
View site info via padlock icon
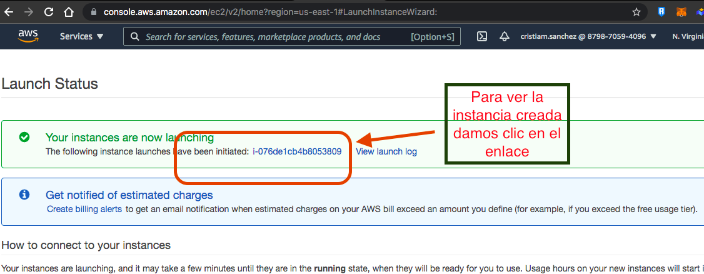point(94,12)
